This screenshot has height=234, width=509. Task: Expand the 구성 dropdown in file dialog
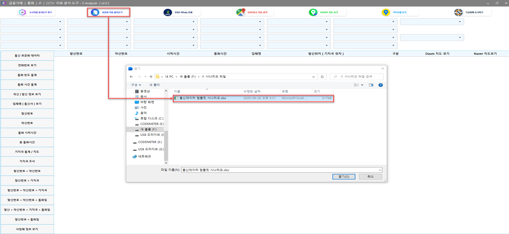(136, 85)
